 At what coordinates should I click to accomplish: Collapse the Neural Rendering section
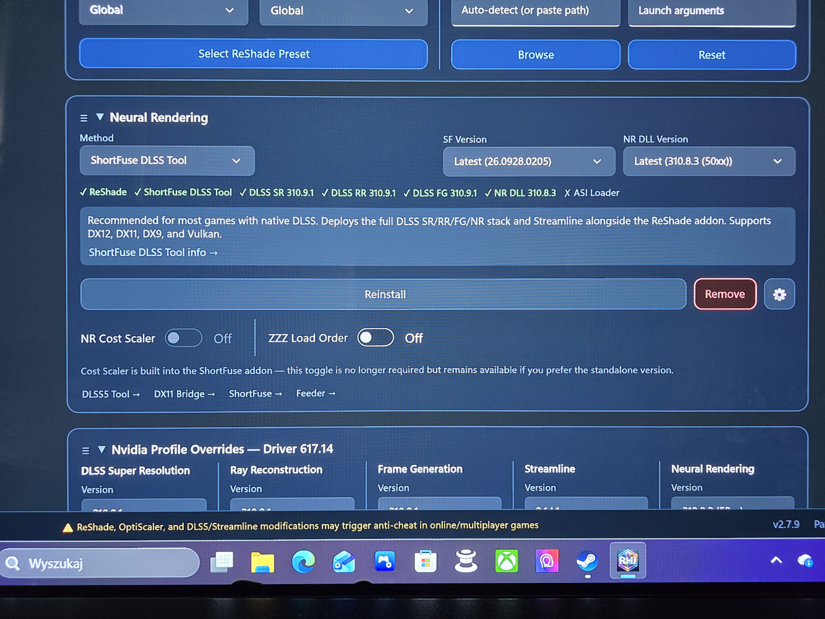point(100,117)
